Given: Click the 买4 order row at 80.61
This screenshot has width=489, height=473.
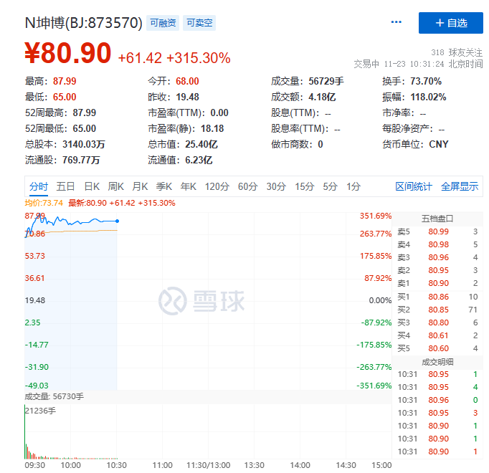Looking at the screenshot, I should pos(437,335).
